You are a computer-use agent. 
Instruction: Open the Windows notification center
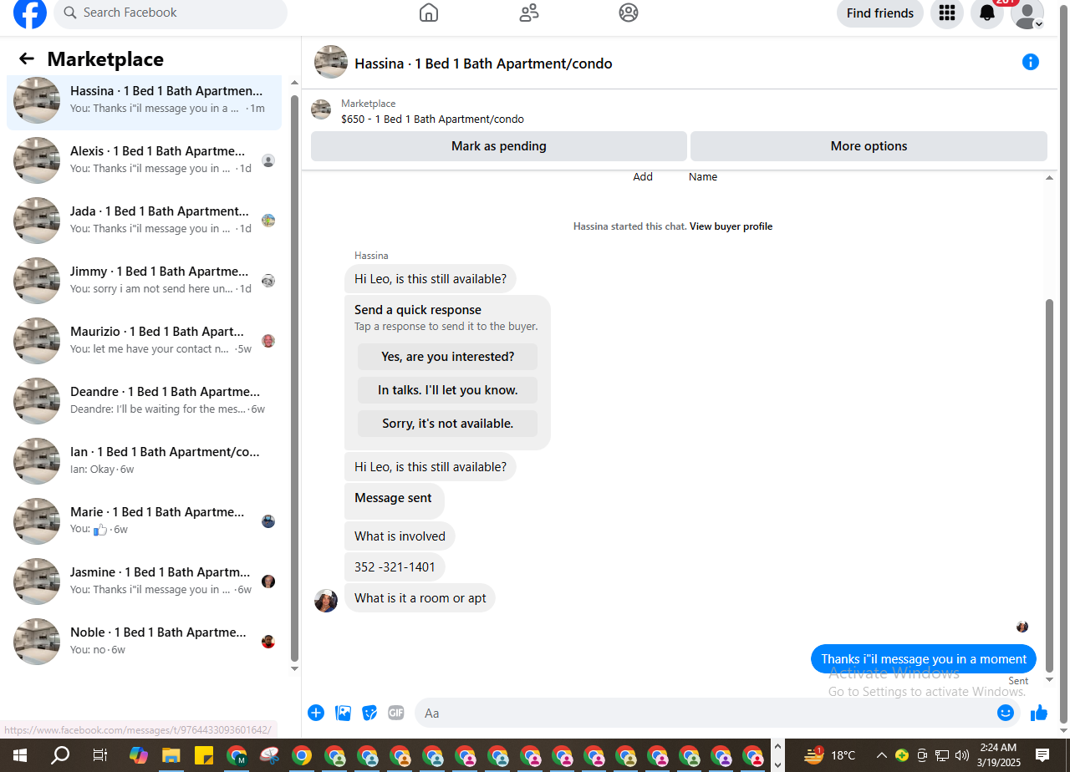[1042, 755]
